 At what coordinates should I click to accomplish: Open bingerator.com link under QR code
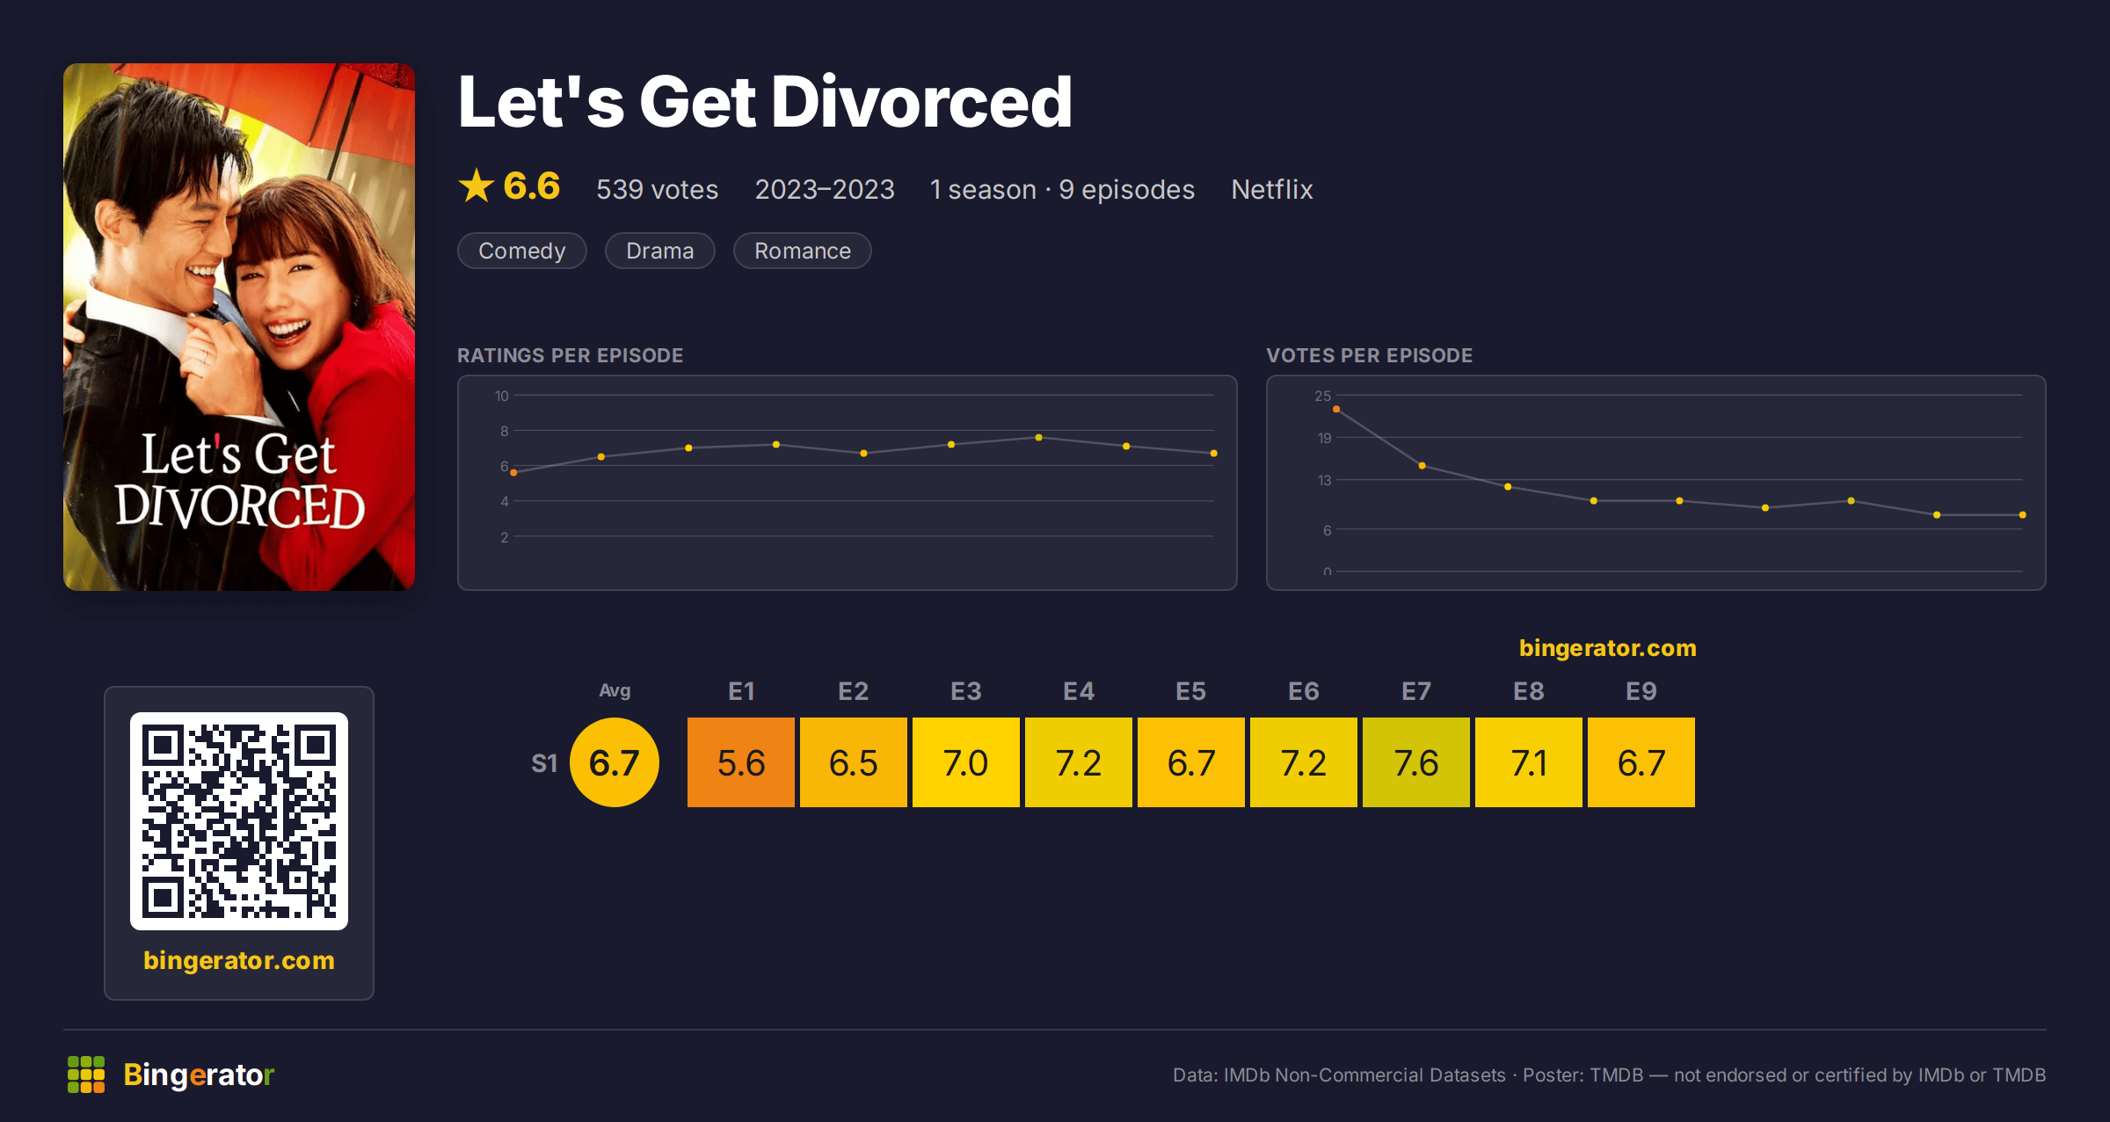(239, 960)
